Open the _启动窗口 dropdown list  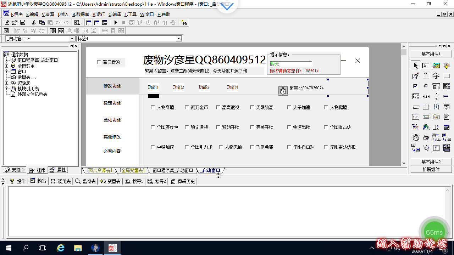[72, 39]
